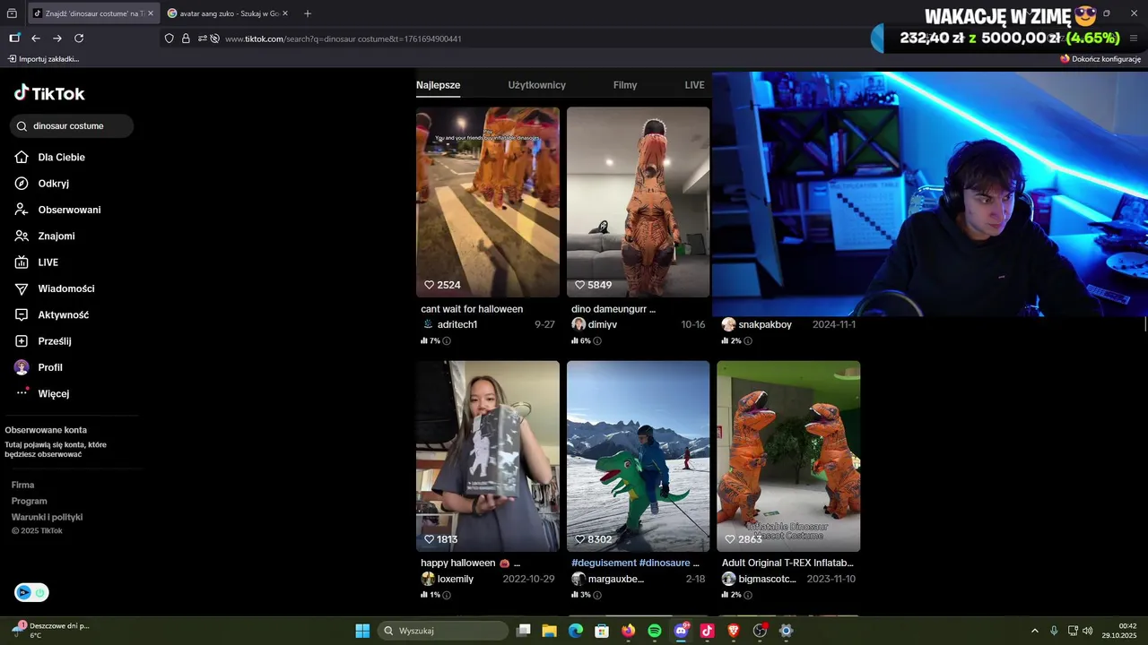
Task: Open skiing dinosaur video thumbnail
Action: (x=638, y=456)
